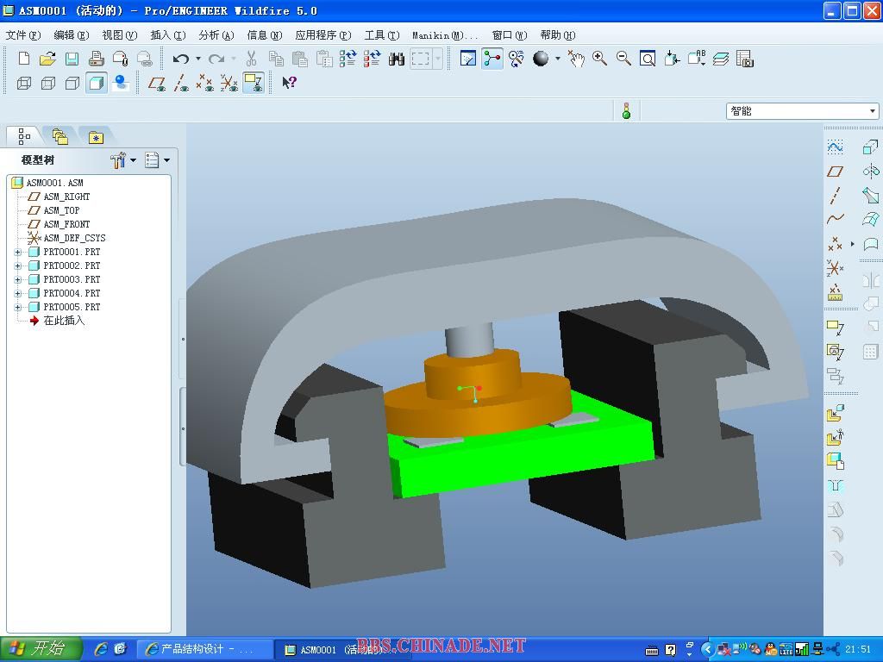The height and width of the screenshot is (662, 883).
Task: Click the regenerate model icon
Action: click(x=348, y=59)
